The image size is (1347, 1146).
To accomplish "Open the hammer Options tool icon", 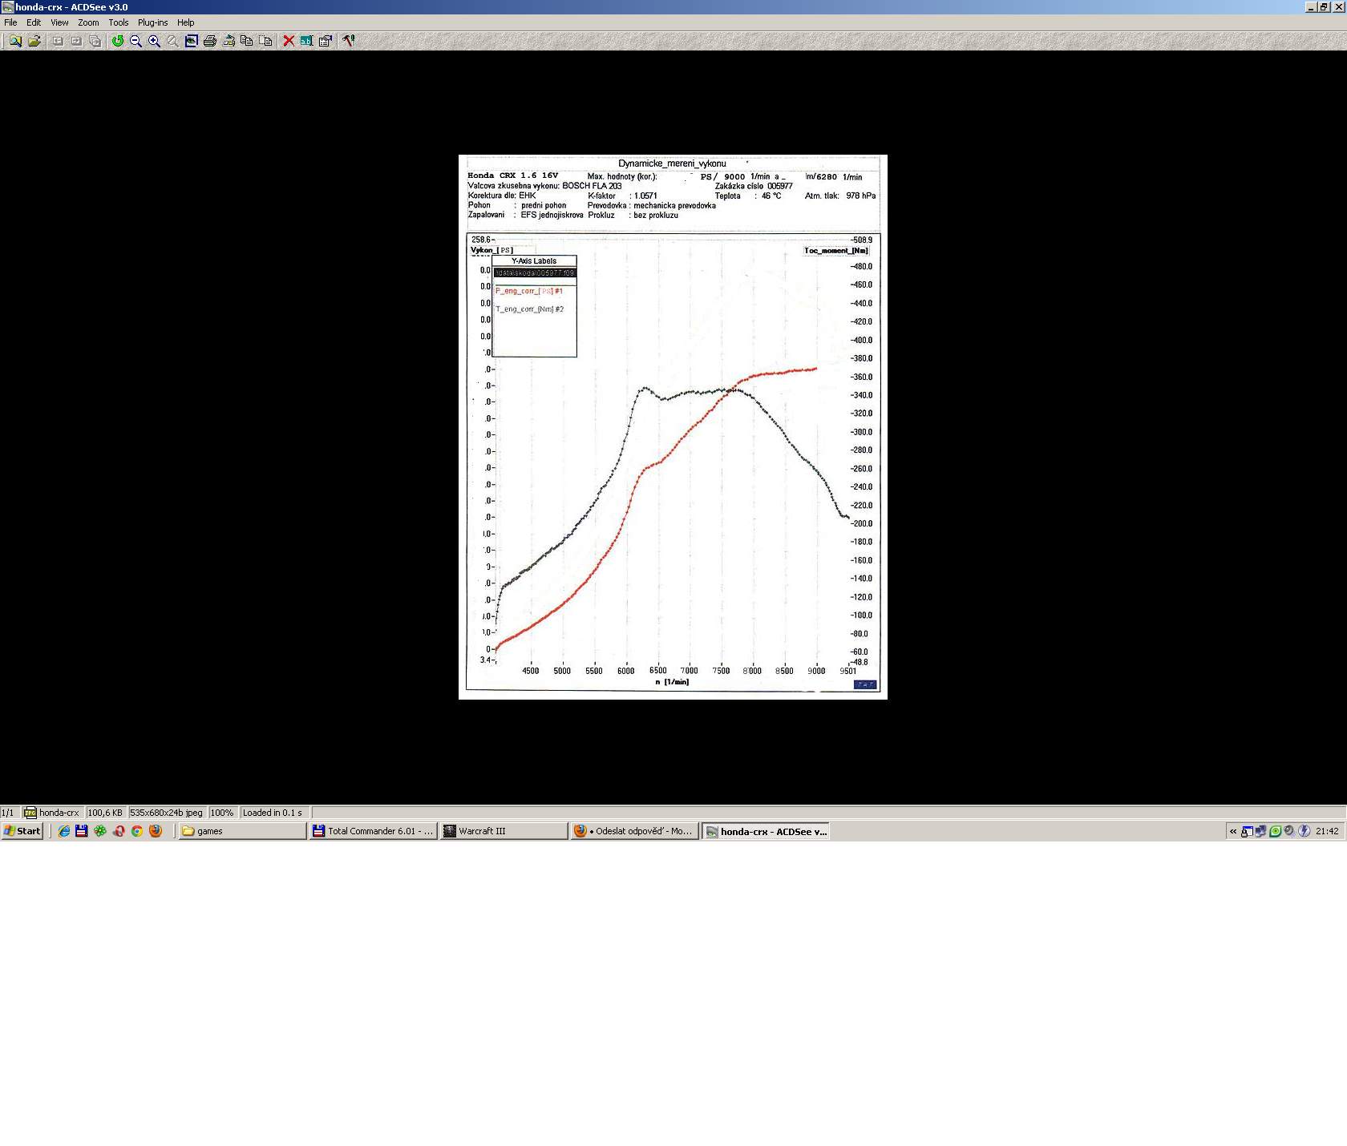I will point(349,41).
